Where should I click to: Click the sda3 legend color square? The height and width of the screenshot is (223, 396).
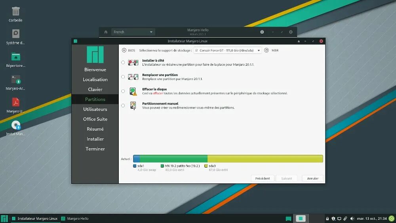click(206, 166)
